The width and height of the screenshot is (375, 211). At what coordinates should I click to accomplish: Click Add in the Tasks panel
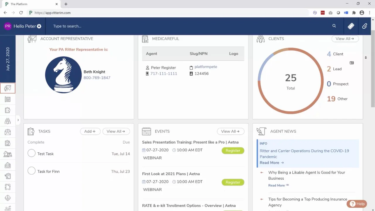tap(90, 131)
